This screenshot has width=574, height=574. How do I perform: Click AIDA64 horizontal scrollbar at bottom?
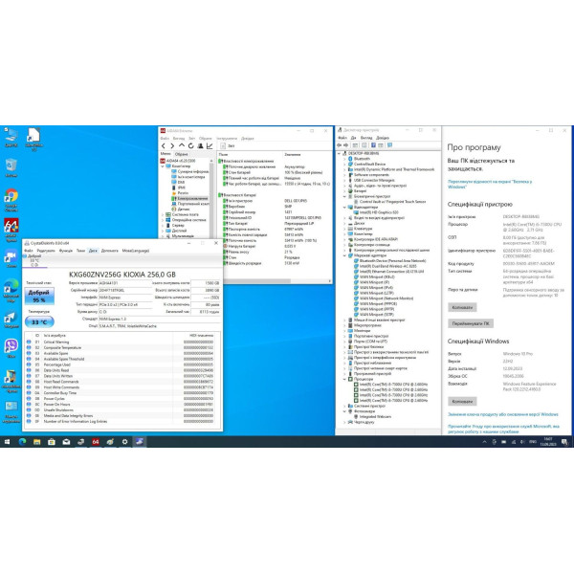(256, 281)
